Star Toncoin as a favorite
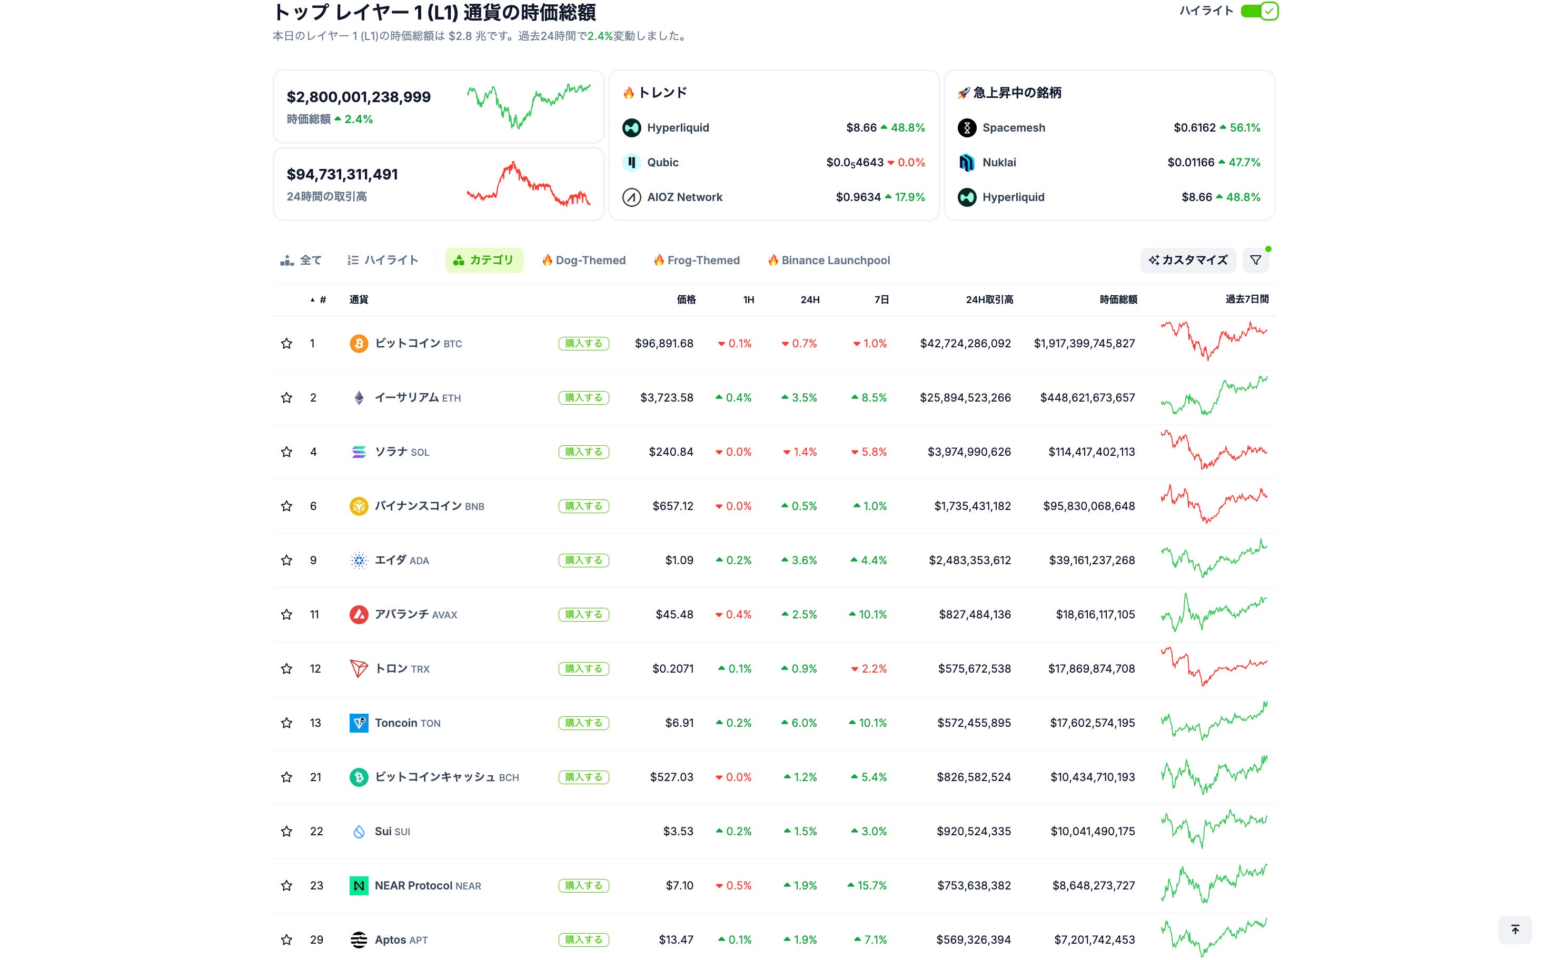The height and width of the screenshot is (960, 1548). point(286,723)
